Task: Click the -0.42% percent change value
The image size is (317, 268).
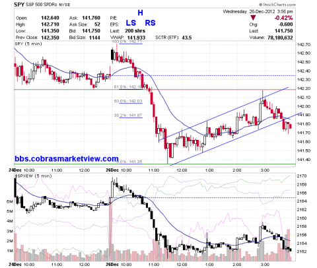Action: [x=283, y=18]
